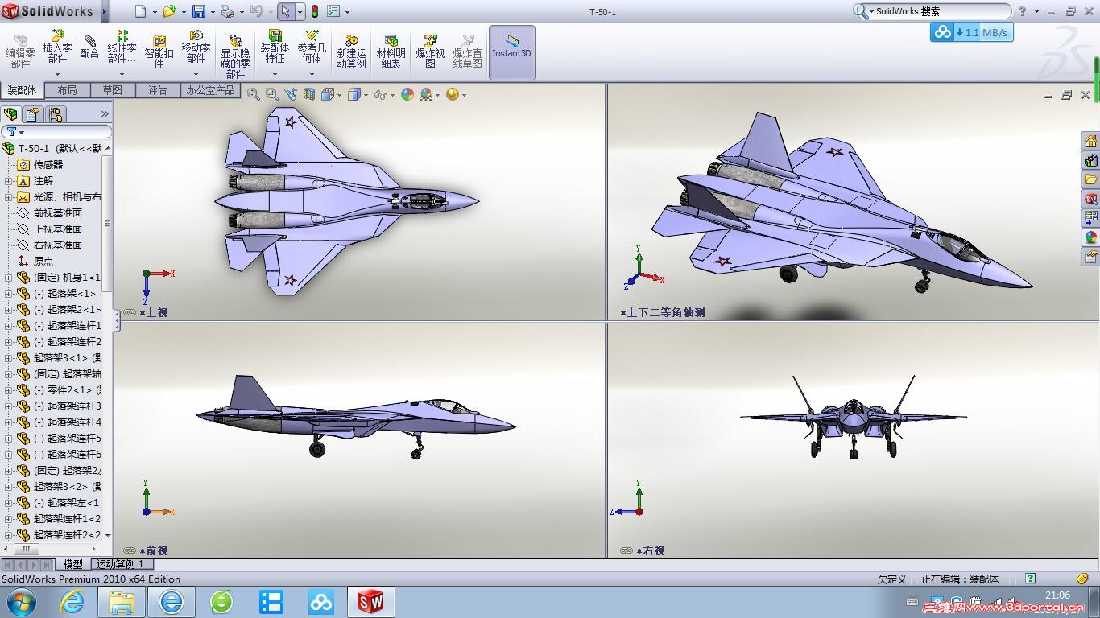Click the Open file folder icon
Image resolution: width=1100 pixels, height=618 pixels.
[169, 11]
